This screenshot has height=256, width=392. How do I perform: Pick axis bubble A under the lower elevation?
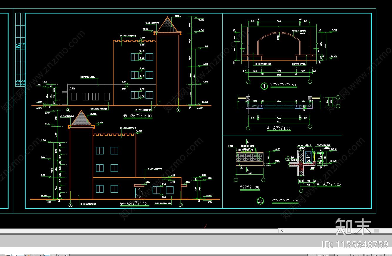coord(70,205)
